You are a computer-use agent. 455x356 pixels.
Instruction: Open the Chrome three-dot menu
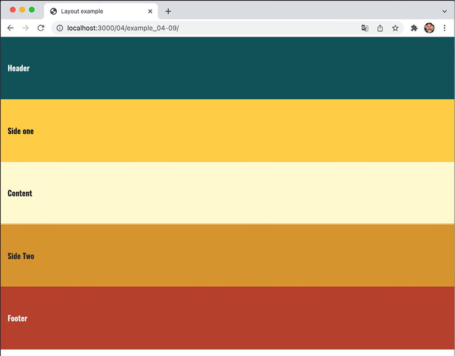click(444, 28)
